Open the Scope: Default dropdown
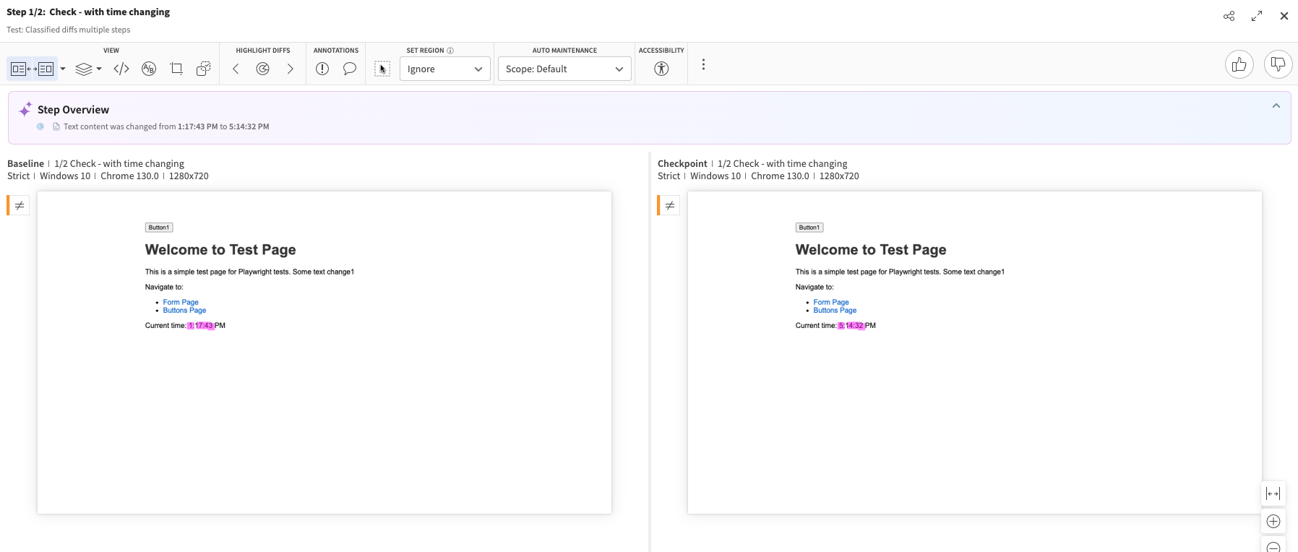The height and width of the screenshot is (552, 1298). click(x=564, y=69)
